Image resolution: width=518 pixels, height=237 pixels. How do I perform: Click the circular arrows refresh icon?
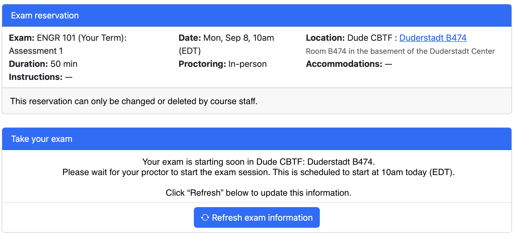point(205,217)
